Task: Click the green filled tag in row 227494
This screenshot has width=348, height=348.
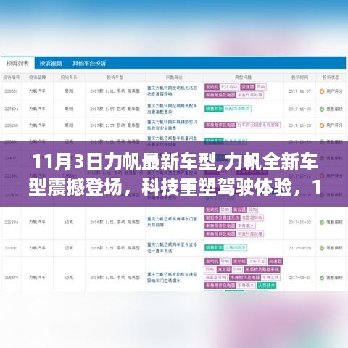Action: coord(214,109)
